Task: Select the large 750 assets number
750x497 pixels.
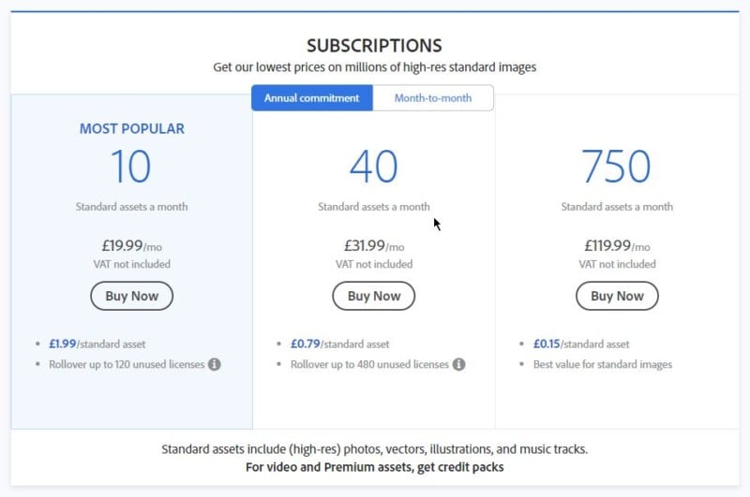Action: [616, 167]
